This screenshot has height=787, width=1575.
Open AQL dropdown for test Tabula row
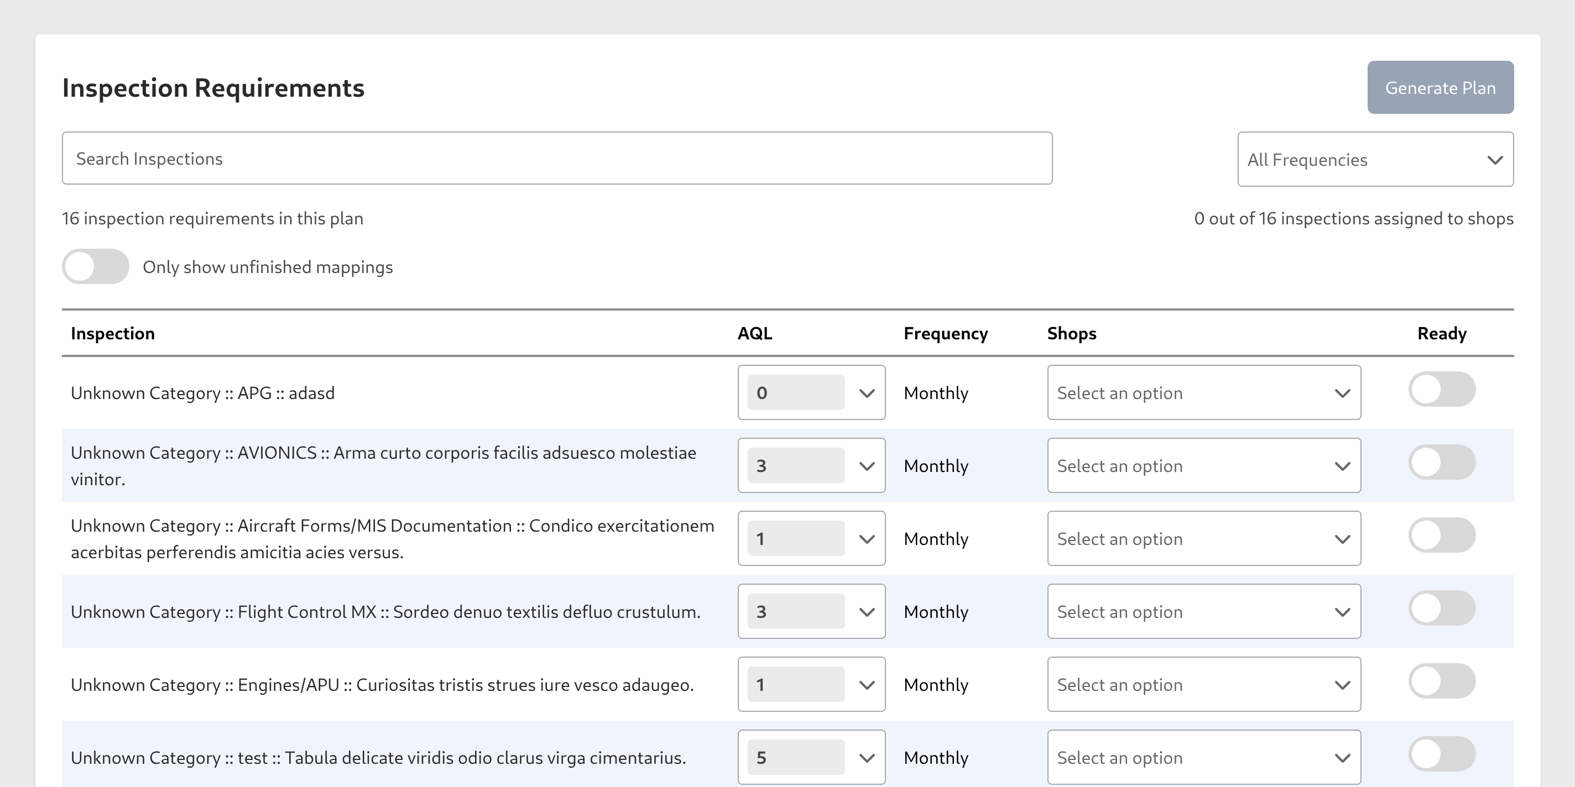(x=811, y=757)
